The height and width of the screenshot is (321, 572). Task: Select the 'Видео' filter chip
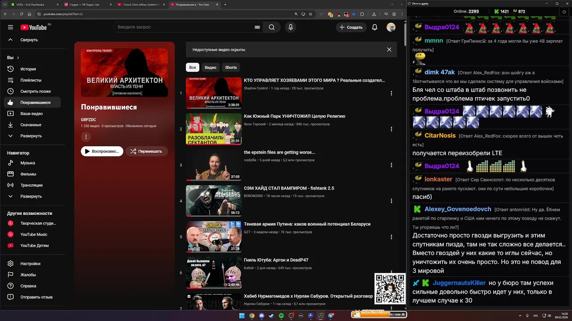coord(210,67)
